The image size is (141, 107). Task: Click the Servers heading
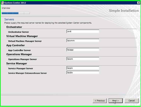9,19
